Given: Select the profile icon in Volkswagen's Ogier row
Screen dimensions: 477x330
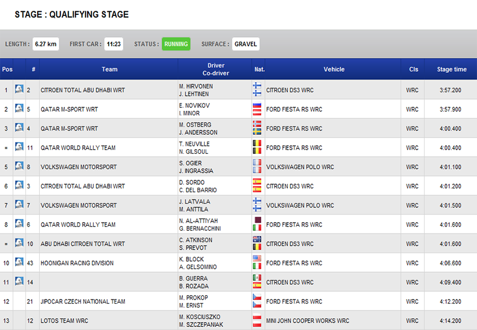Looking at the screenshot, I should [x=19, y=166].
